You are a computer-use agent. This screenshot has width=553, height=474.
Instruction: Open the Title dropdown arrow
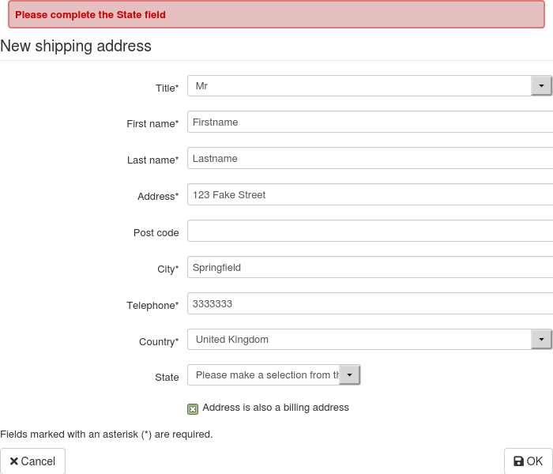pyautogui.click(x=541, y=86)
